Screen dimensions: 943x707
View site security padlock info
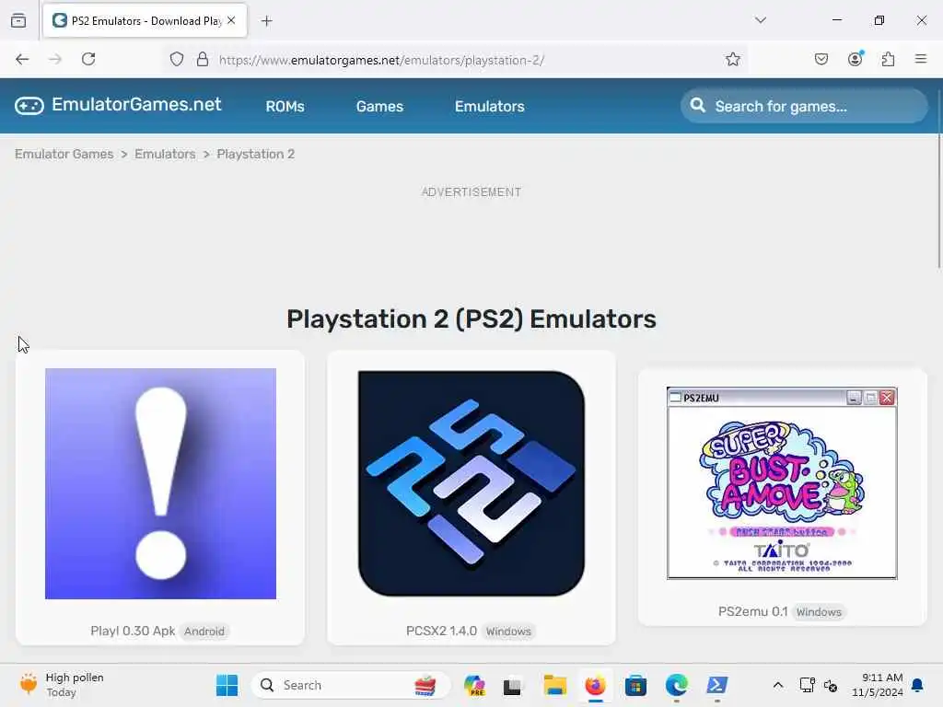point(203,60)
